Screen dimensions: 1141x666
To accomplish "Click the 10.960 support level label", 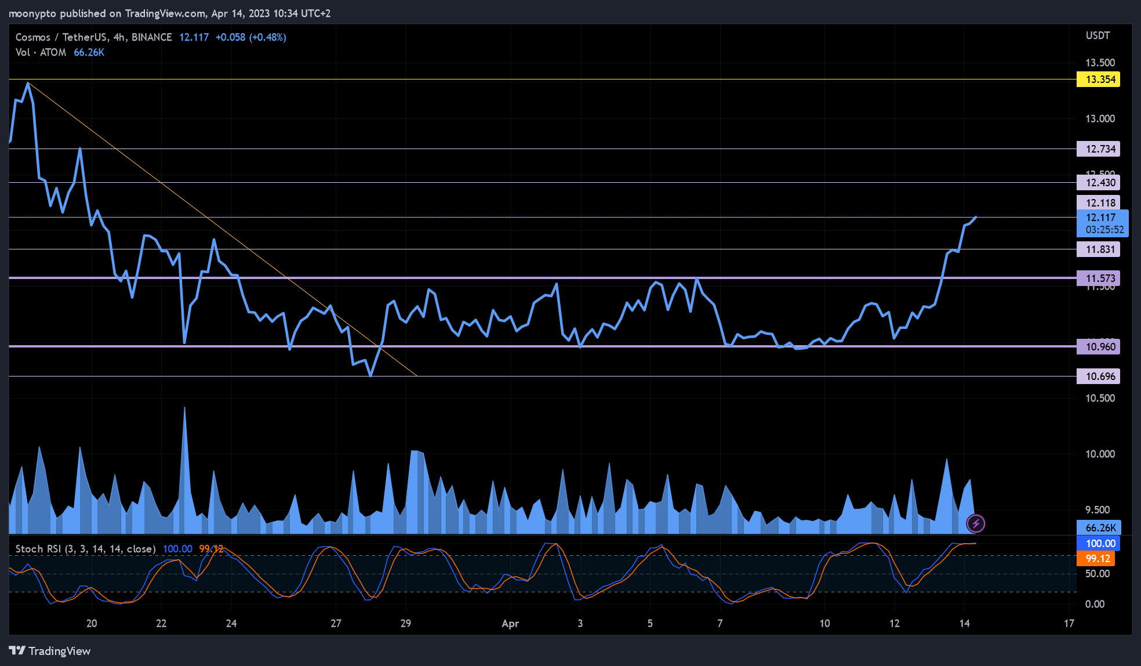I will (1098, 347).
